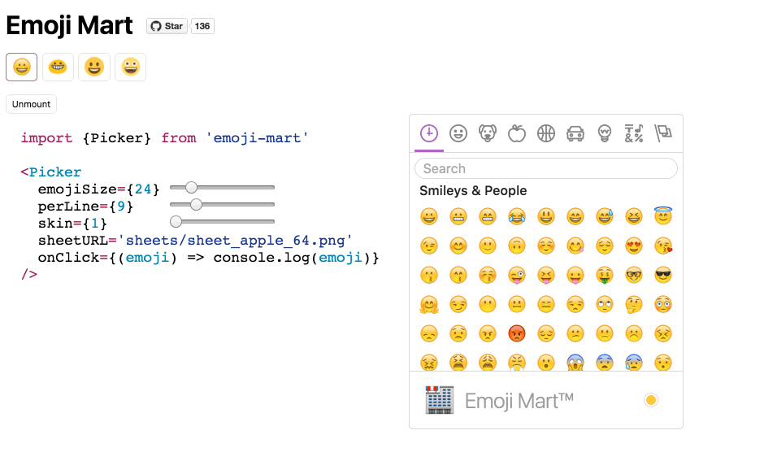777x461 pixels.
Task: Click the Unmount button
Action: coord(31,104)
